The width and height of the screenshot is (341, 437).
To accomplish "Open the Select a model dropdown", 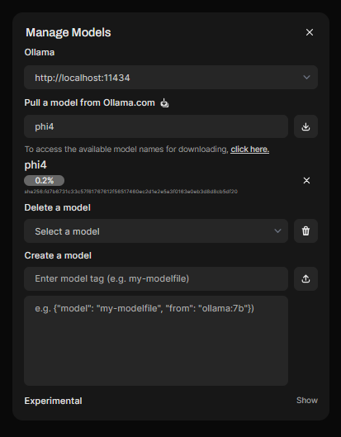I will 156,230.
